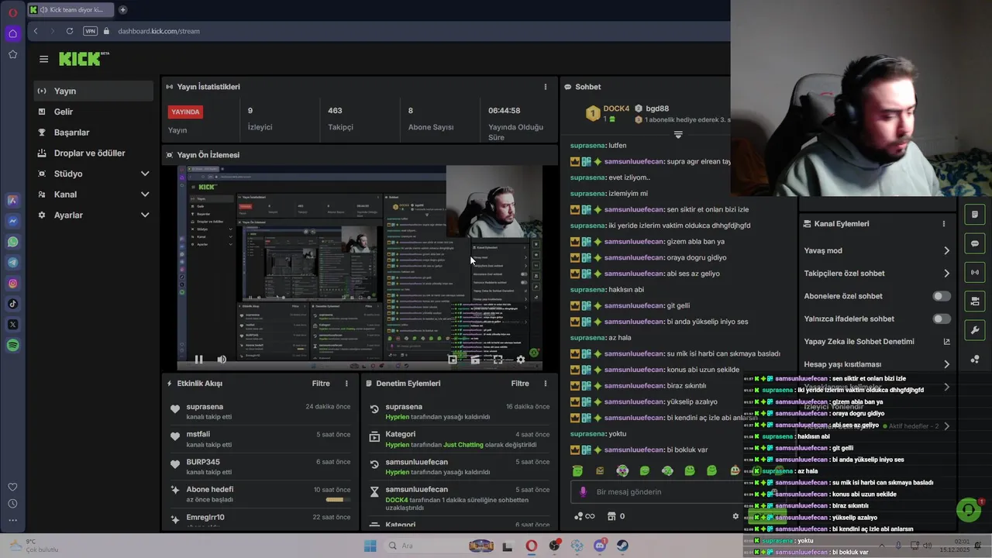The image size is (992, 558).
Task: Open the chat panel icon in right toolbar
Action: [975, 243]
